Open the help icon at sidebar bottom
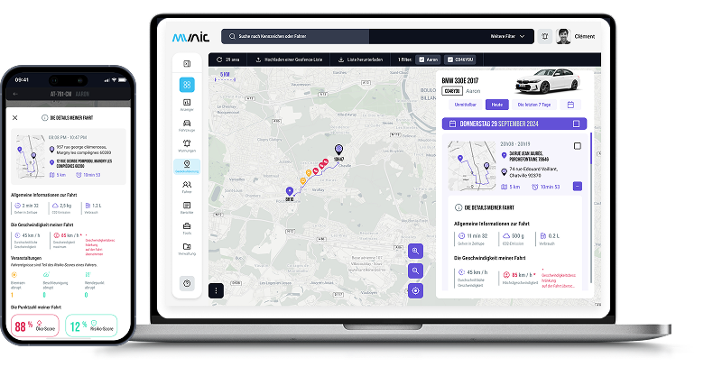 [x=187, y=284]
